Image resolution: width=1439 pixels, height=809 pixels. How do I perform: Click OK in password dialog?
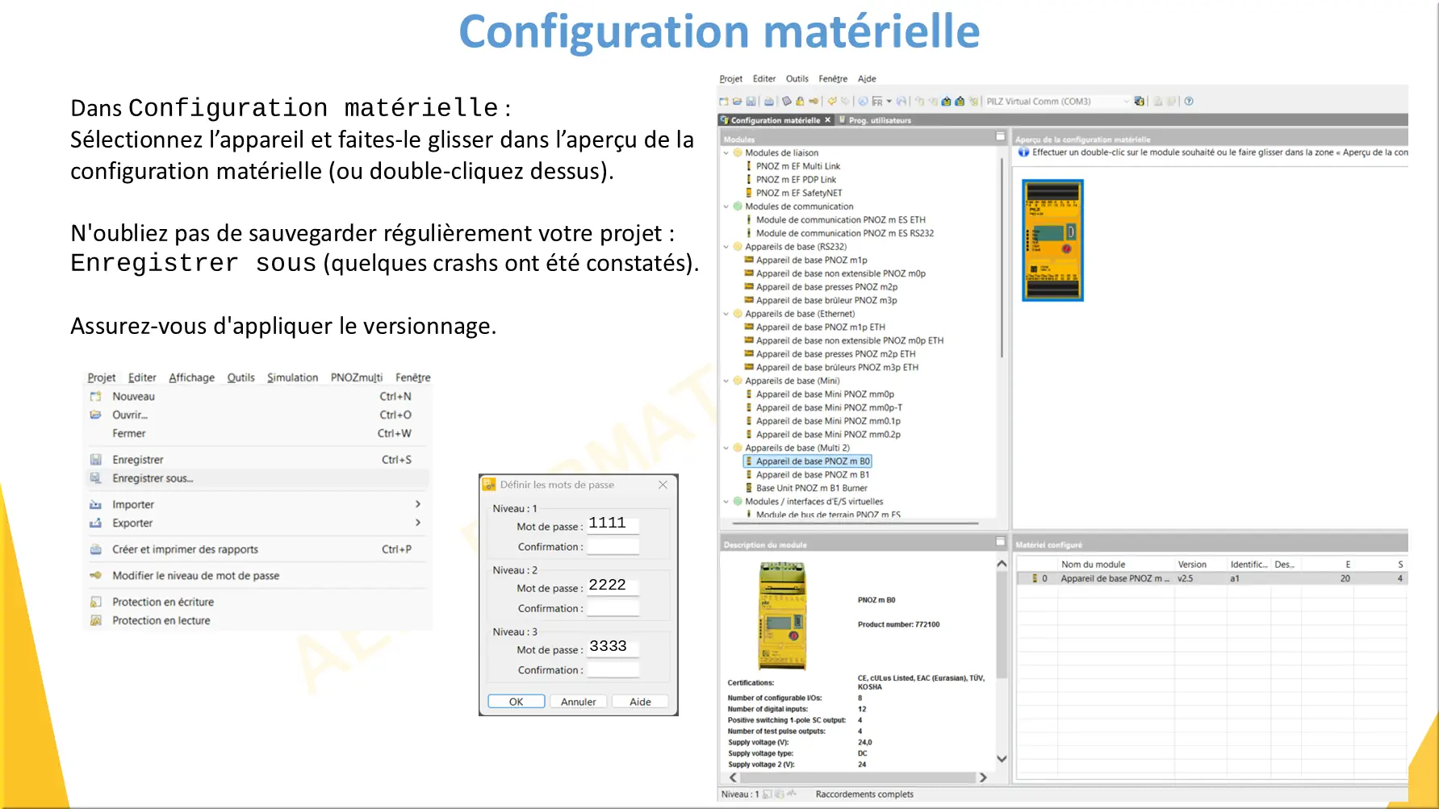point(517,702)
